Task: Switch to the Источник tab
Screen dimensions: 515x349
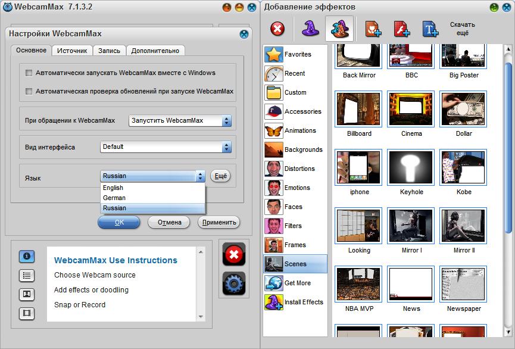Action: pos(72,51)
